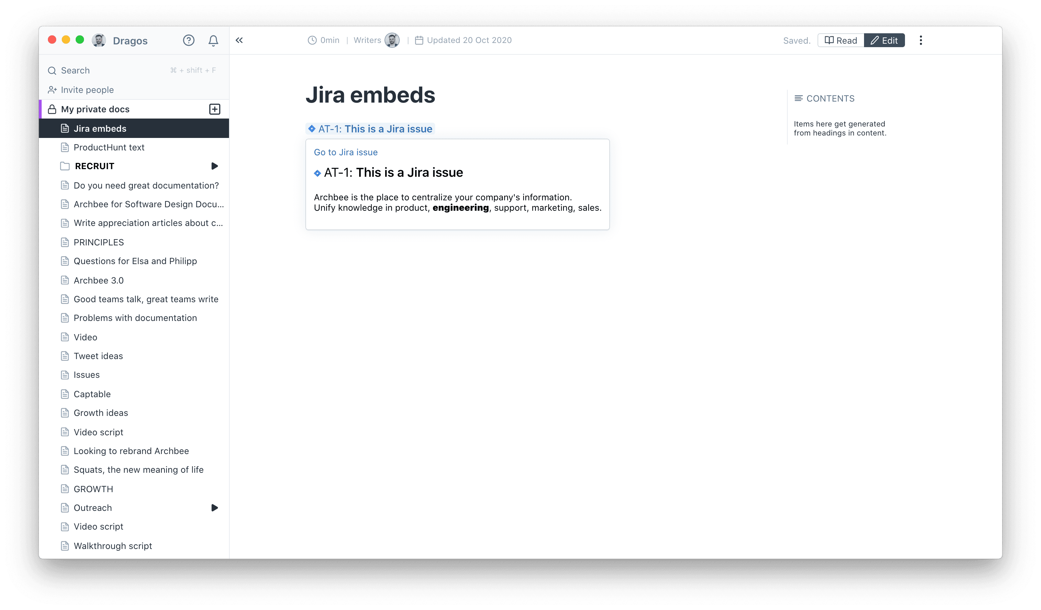Add new doc with plus icon
Viewport: 1041px width, 610px height.
[x=214, y=110]
